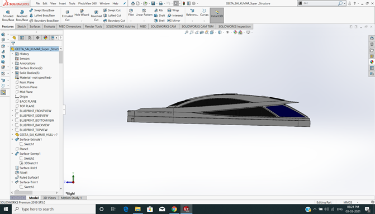Expand GEETA_SAI_KUMAR_HULL part node

click(x=12, y=135)
